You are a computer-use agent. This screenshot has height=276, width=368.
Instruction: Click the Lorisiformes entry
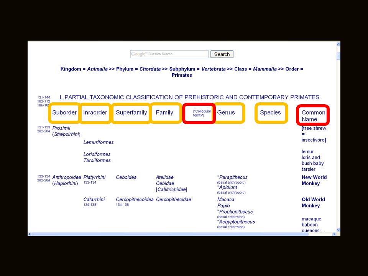click(97, 154)
